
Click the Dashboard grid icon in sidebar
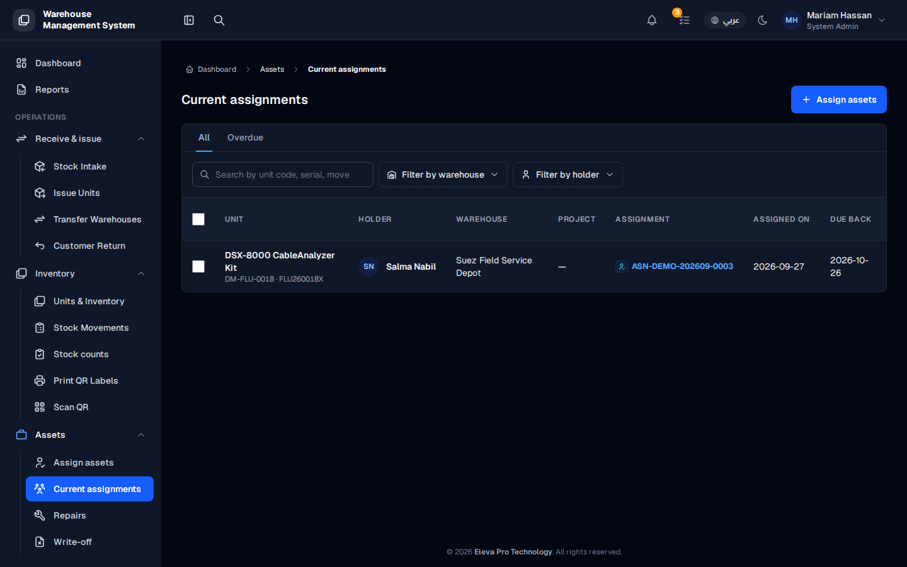21,63
